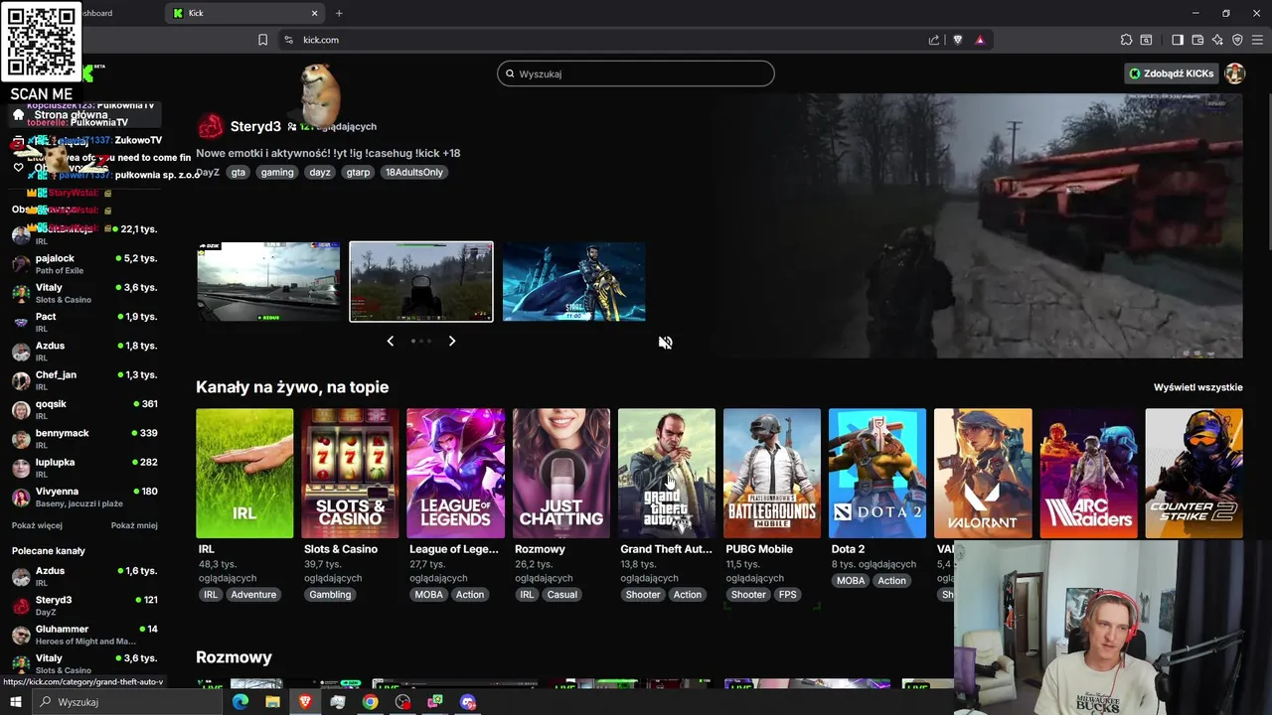Open Chef_jan channel in sidebar
The width and height of the screenshot is (1272, 715).
coord(84,380)
